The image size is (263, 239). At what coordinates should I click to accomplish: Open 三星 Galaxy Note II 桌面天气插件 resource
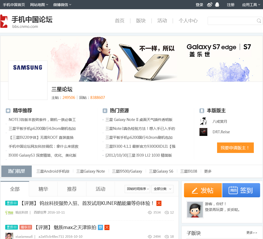click(x=139, y=120)
